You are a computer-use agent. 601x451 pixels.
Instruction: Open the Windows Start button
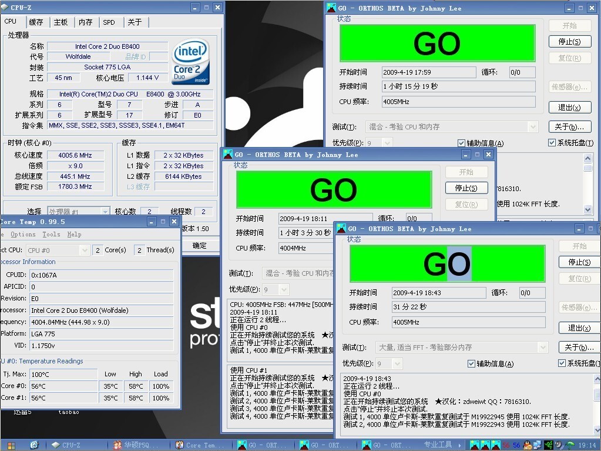coord(11,445)
